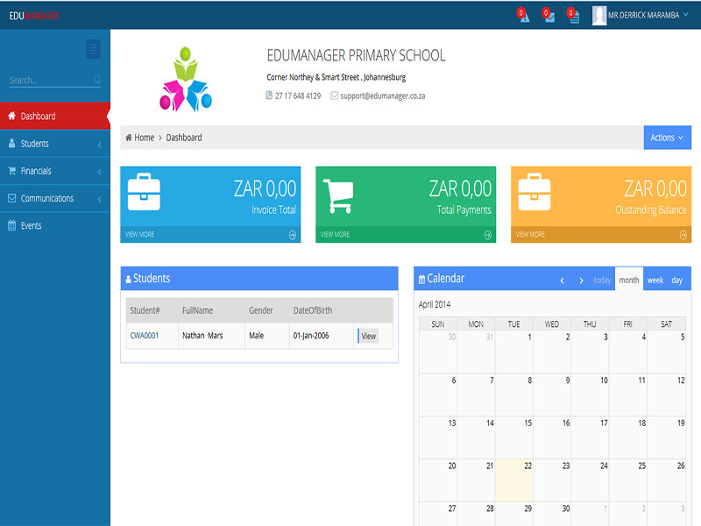Viewport: 701px width, 526px height.
Task: Click the calendar notifications icon in header
Action: 574,16
